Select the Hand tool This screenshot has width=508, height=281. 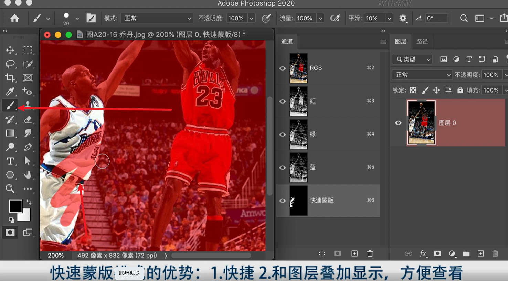(28, 175)
